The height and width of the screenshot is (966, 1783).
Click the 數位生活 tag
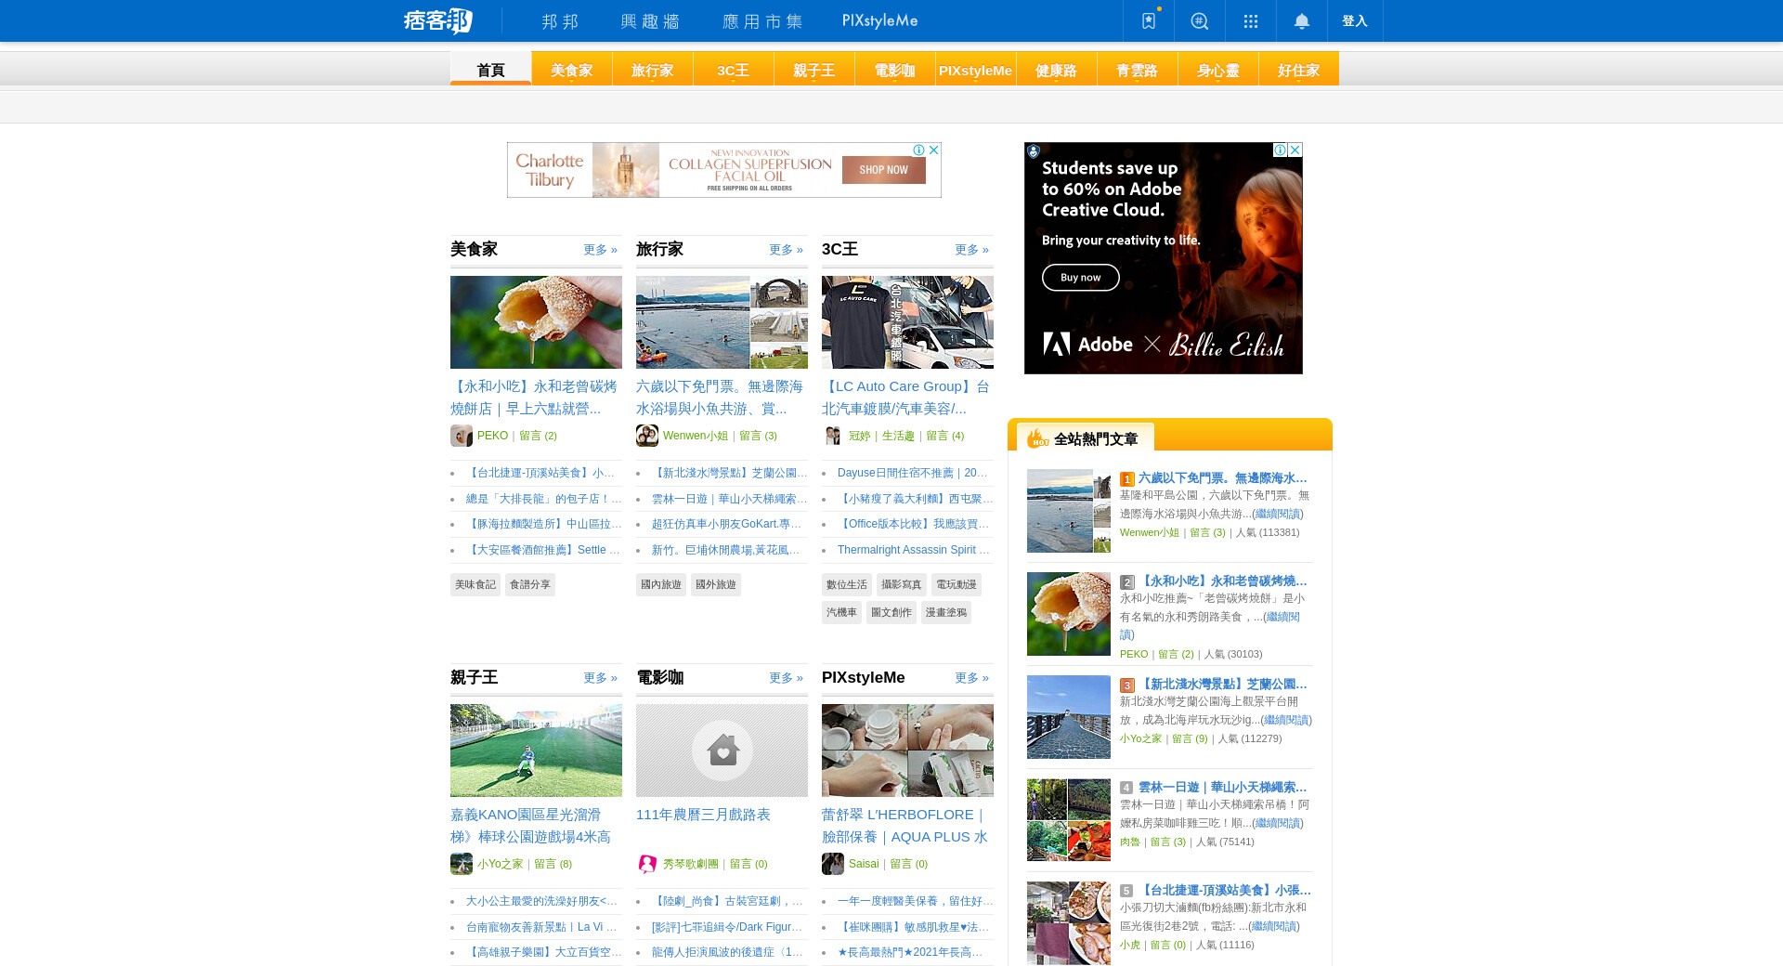point(847,584)
